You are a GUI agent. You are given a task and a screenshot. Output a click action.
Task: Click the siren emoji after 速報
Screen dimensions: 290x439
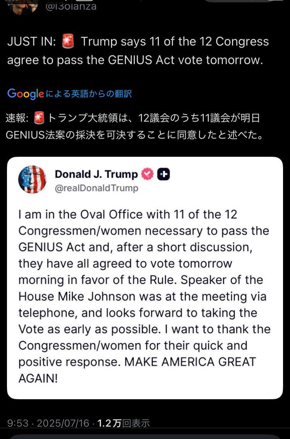(40, 118)
